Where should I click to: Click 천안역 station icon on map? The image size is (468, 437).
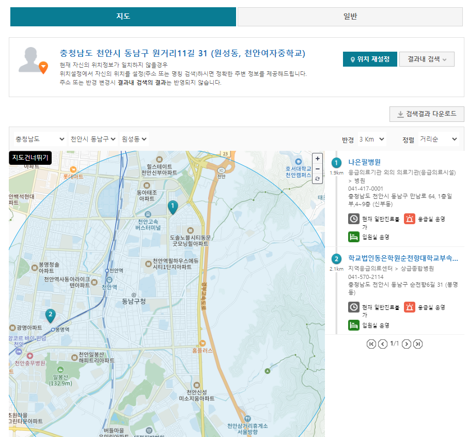[109, 279]
